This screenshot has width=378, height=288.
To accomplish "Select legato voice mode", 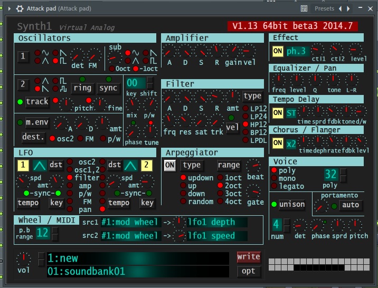I will click(x=274, y=186).
